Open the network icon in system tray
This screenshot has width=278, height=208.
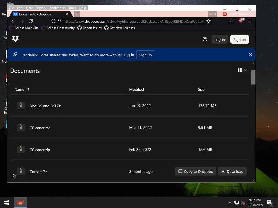click(236, 203)
